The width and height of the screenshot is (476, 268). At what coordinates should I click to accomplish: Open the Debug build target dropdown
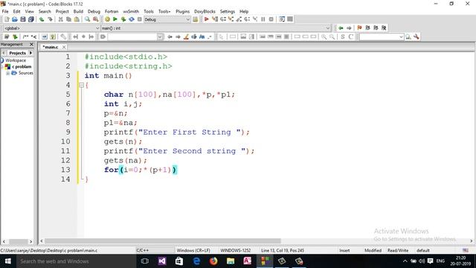[187, 19]
